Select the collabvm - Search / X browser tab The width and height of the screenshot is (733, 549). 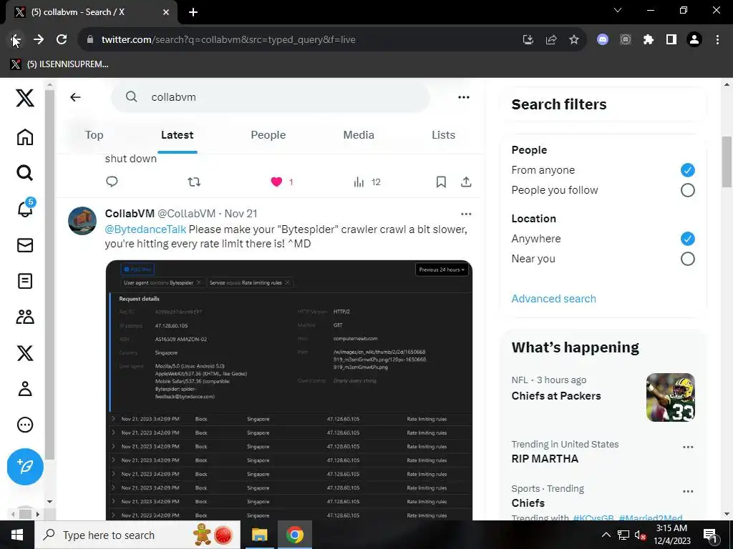tap(91, 12)
